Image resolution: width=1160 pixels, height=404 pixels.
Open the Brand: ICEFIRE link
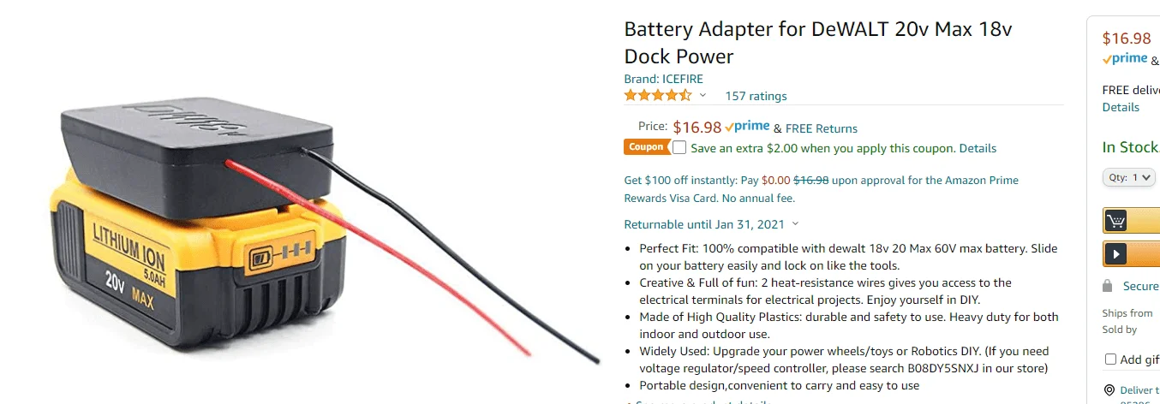point(663,79)
